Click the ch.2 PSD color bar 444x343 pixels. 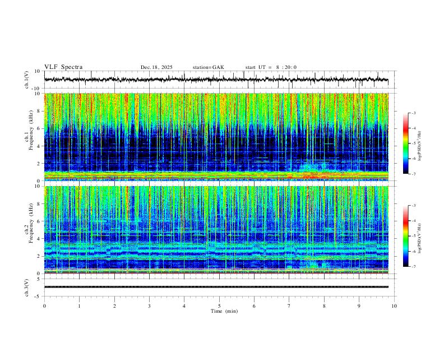(405, 236)
